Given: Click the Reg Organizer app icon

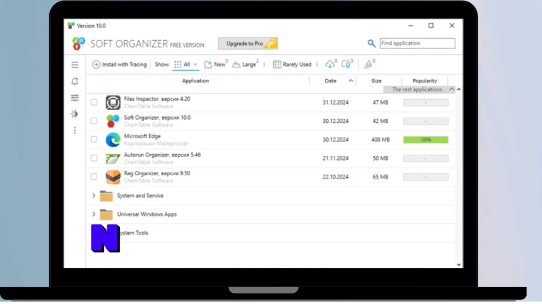Looking at the screenshot, I should tap(113, 177).
